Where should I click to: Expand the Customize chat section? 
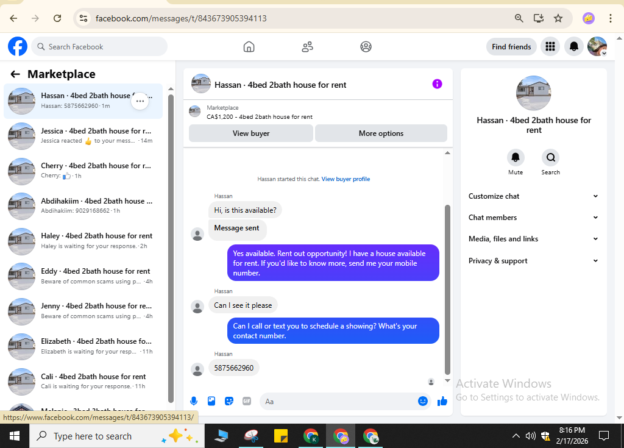point(533,196)
